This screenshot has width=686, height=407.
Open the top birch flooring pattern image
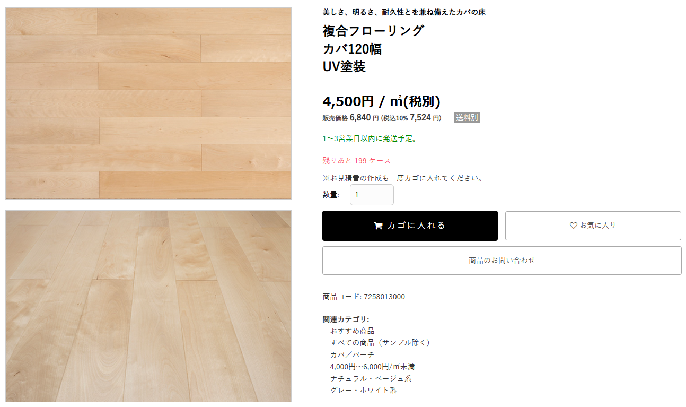[148, 103]
